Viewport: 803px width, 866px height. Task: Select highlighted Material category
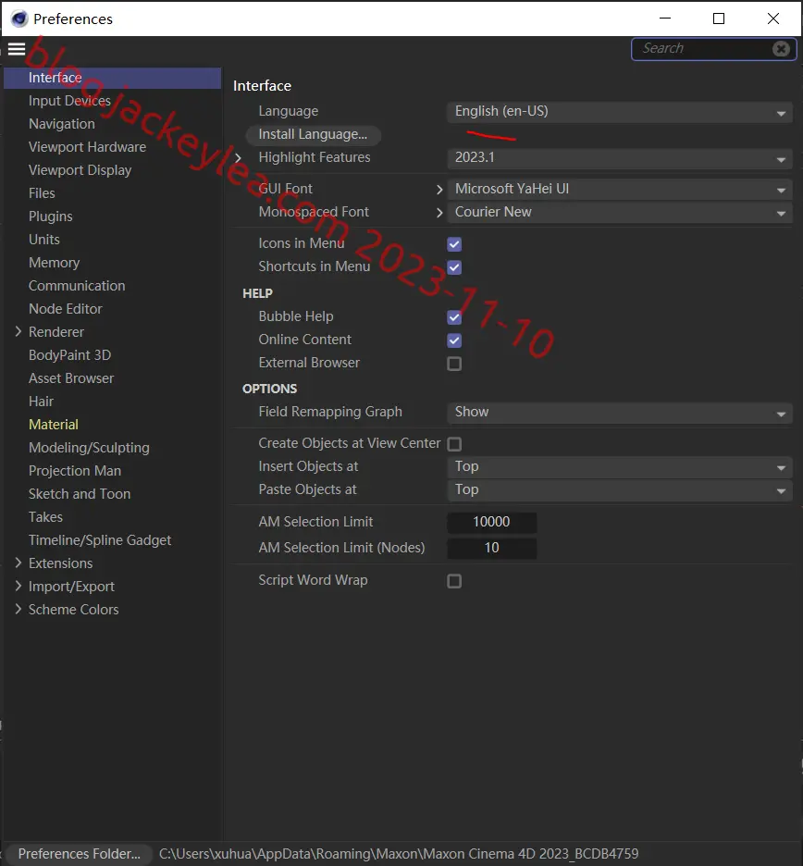click(x=54, y=426)
